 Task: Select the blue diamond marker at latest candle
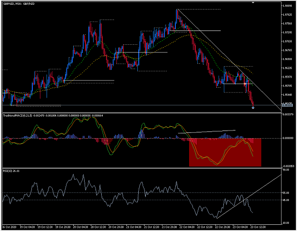tap(253, 108)
